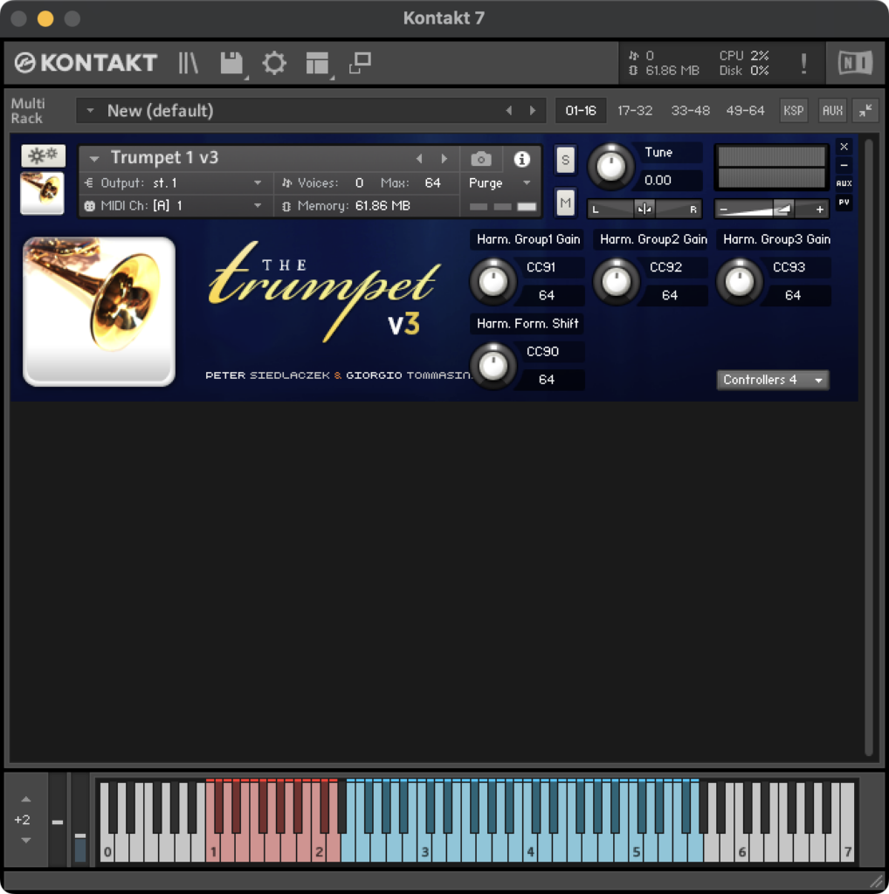Collapse rack view with the arrows icon
The image size is (889, 894).
(x=865, y=111)
